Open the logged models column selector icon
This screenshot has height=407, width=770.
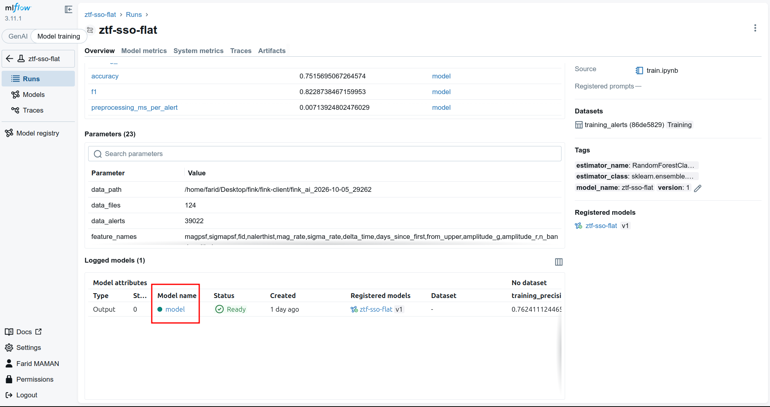(558, 262)
